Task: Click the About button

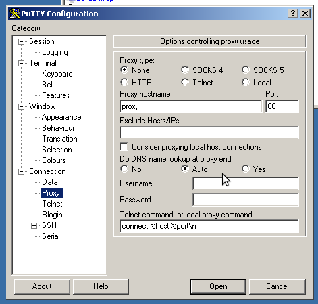Action: pos(42,286)
